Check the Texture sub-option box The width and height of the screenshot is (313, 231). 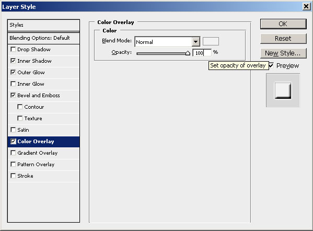pyautogui.click(x=20, y=119)
